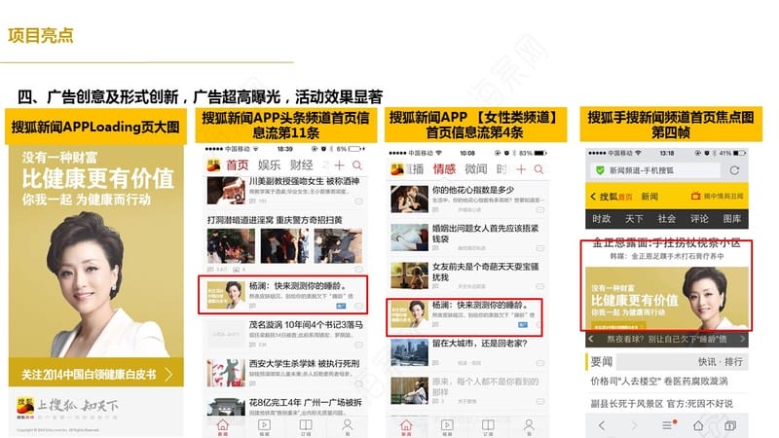The height and width of the screenshot is (438, 779).
Task: Click thumbnail beside 川美副教授强吻女生 article
Action: coord(226,190)
